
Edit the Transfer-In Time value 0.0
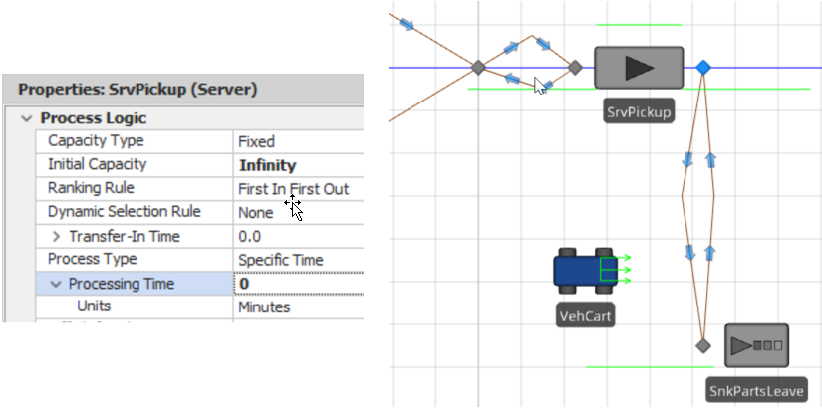[x=298, y=236]
